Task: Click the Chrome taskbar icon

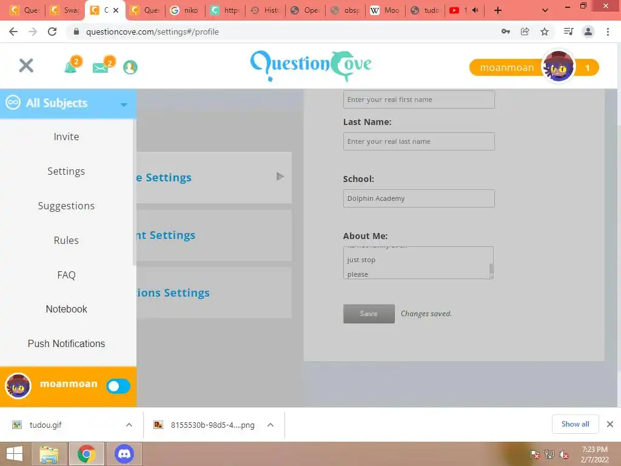Action: click(x=87, y=454)
